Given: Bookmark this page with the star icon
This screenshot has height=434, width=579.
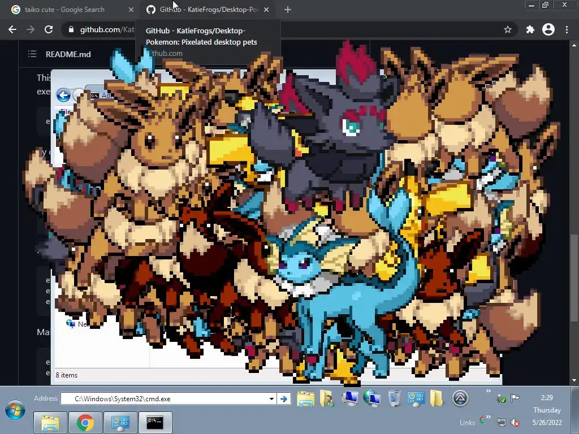Looking at the screenshot, I should tap(508, 29).
